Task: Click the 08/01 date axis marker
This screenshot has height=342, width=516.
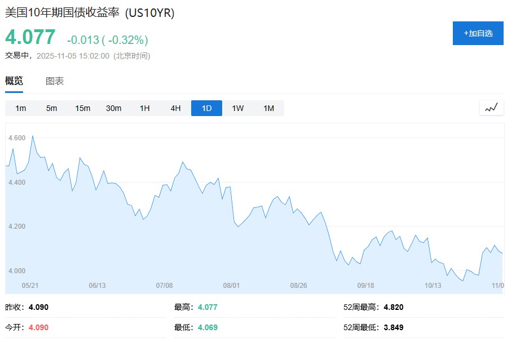Action: 232,285
